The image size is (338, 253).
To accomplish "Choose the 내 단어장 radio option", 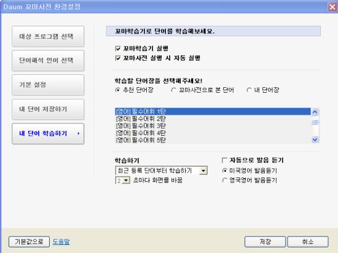I will click(249, 90).
